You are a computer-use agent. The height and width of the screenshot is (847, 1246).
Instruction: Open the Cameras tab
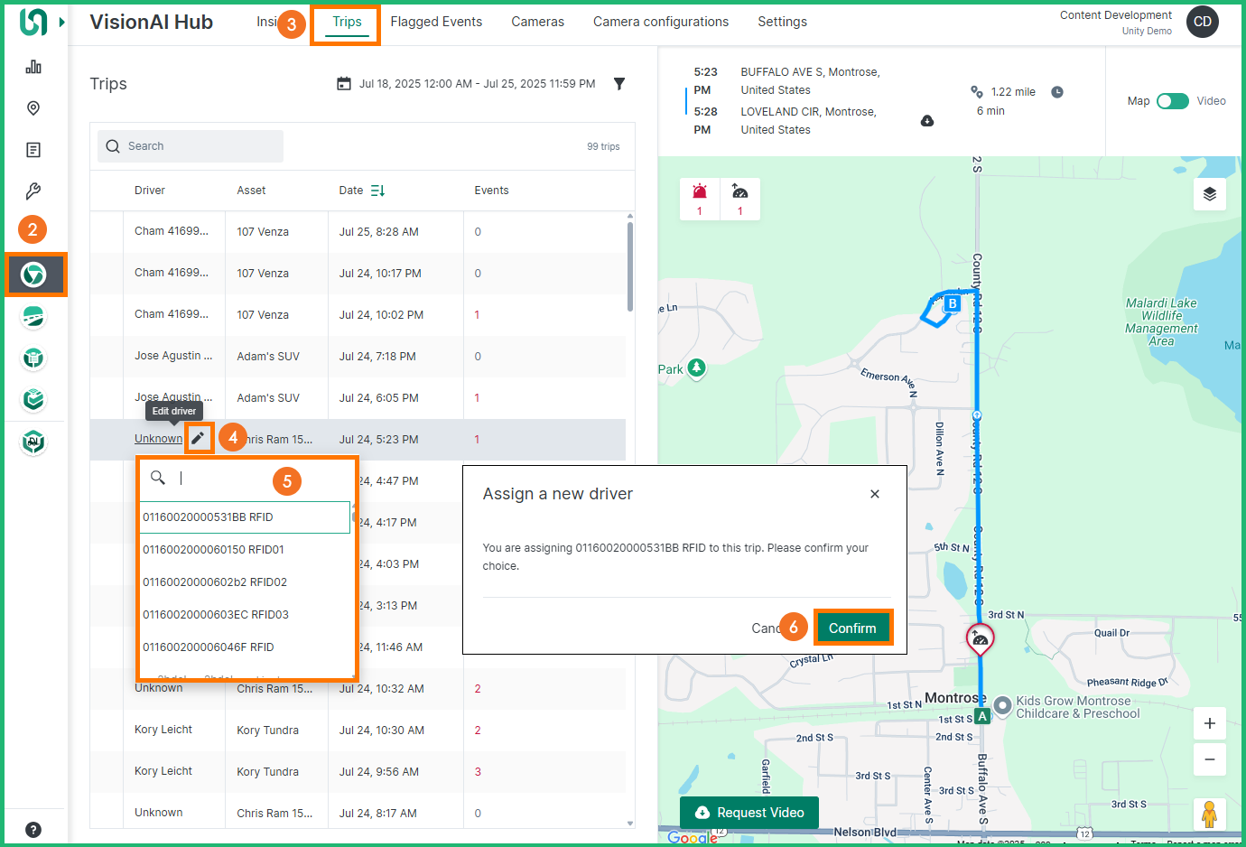(x=537, y=21)
